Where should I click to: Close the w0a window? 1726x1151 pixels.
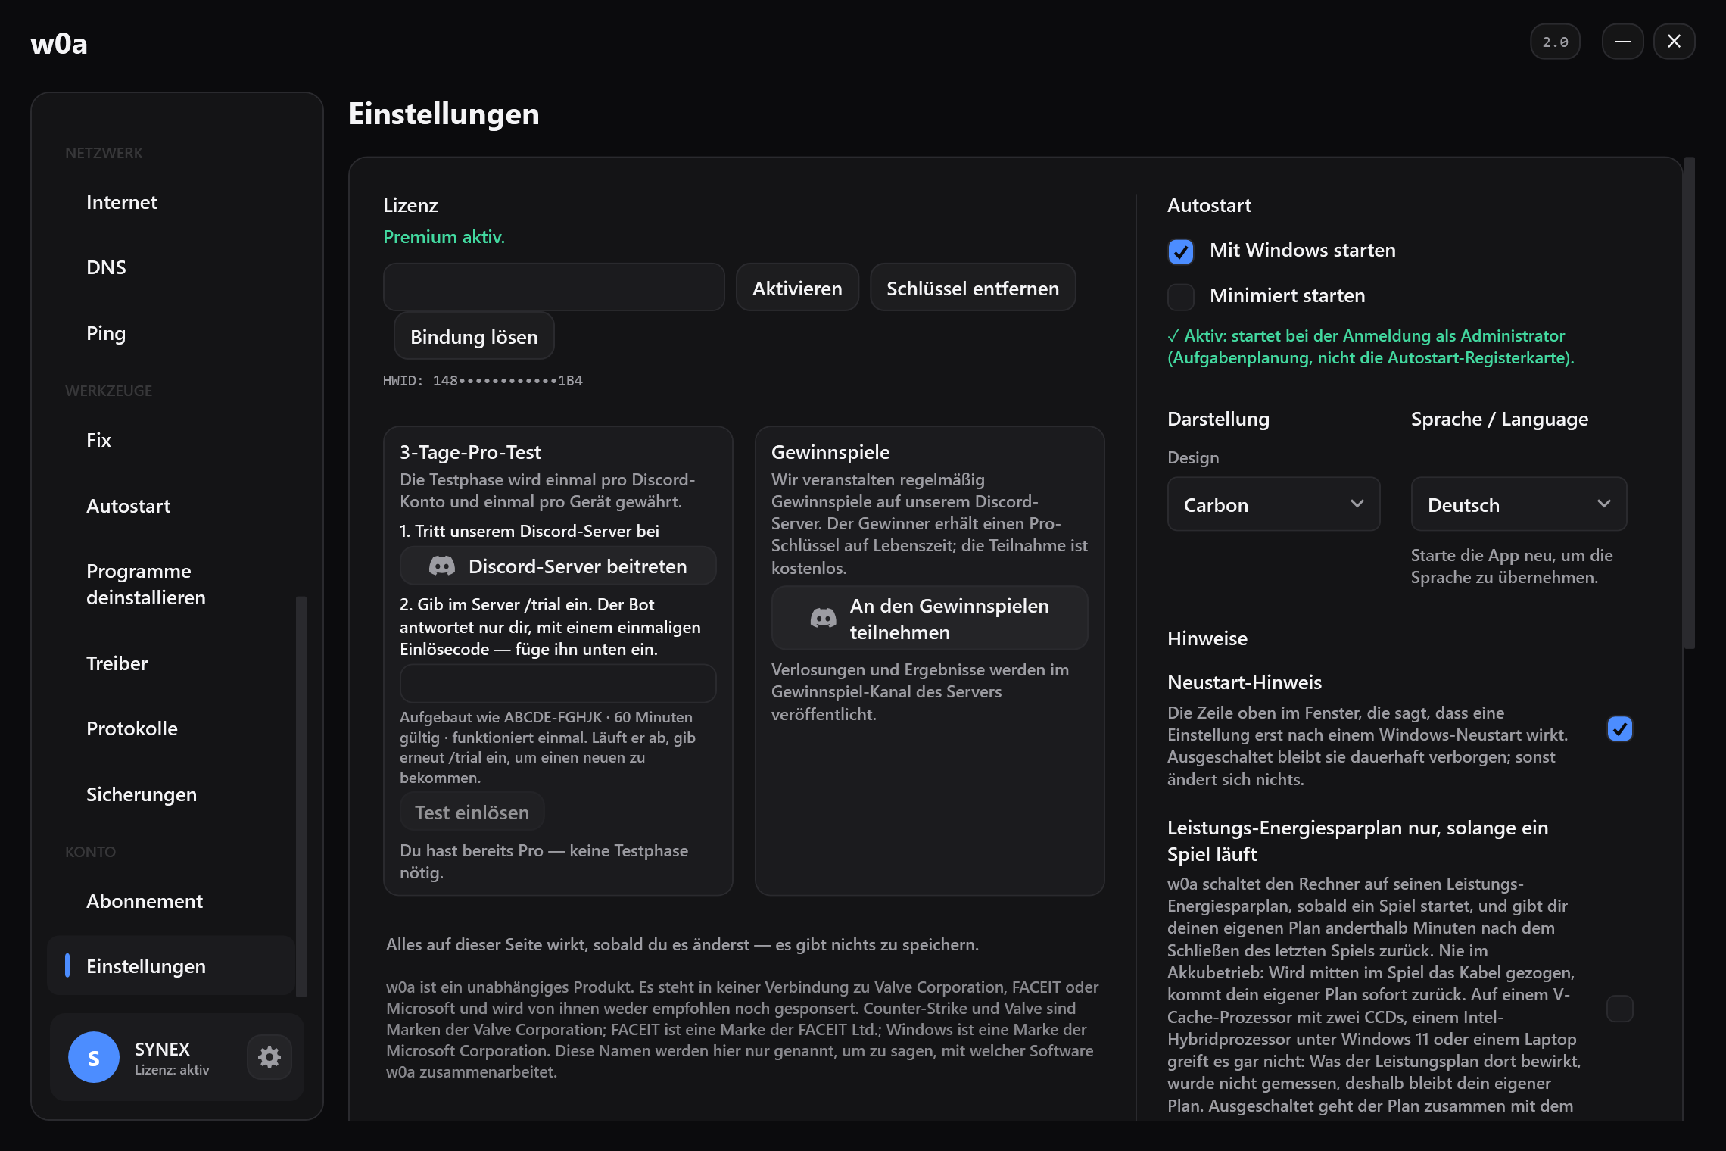(x=1674, y=42)
